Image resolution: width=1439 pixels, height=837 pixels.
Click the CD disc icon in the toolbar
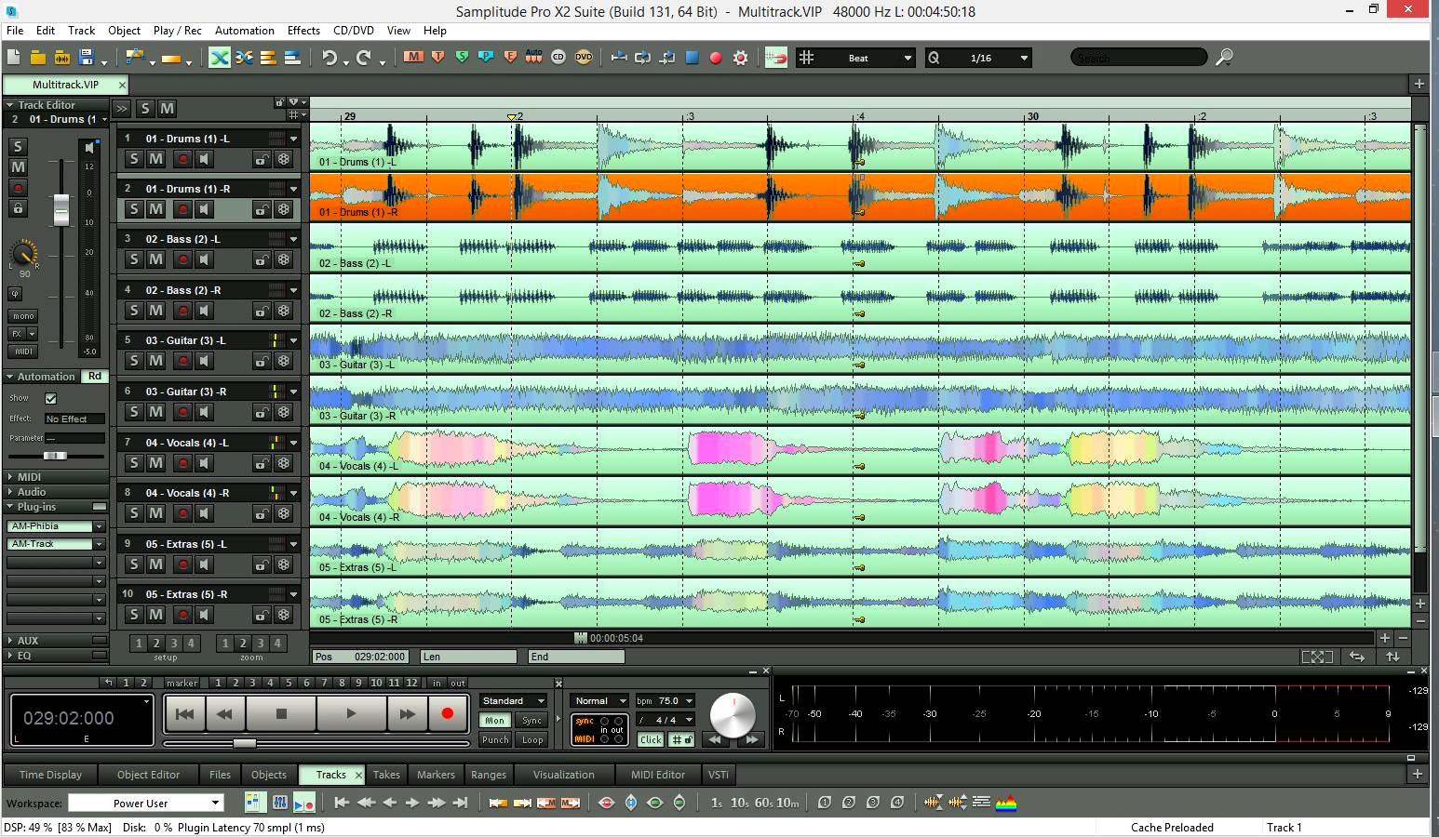coord(558,57)
